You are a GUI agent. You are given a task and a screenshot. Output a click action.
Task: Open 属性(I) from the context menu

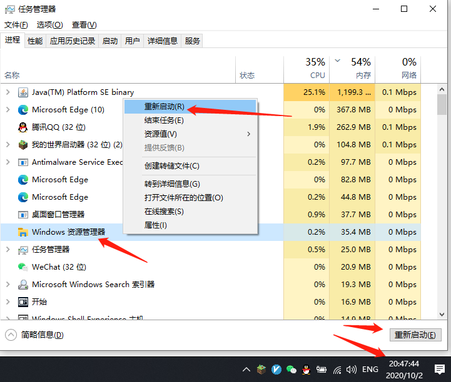click(190, 225)
